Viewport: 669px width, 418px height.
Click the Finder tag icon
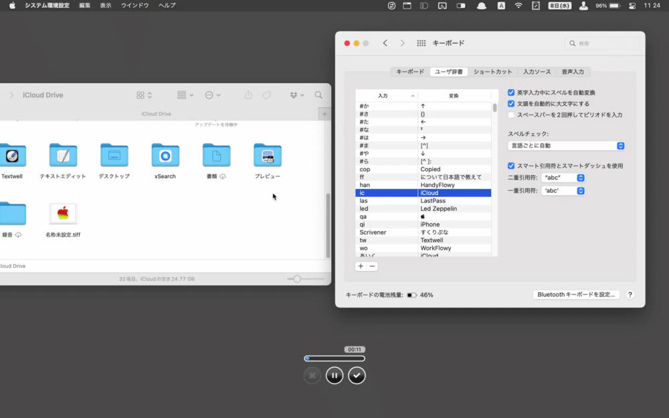coord(267,95)
